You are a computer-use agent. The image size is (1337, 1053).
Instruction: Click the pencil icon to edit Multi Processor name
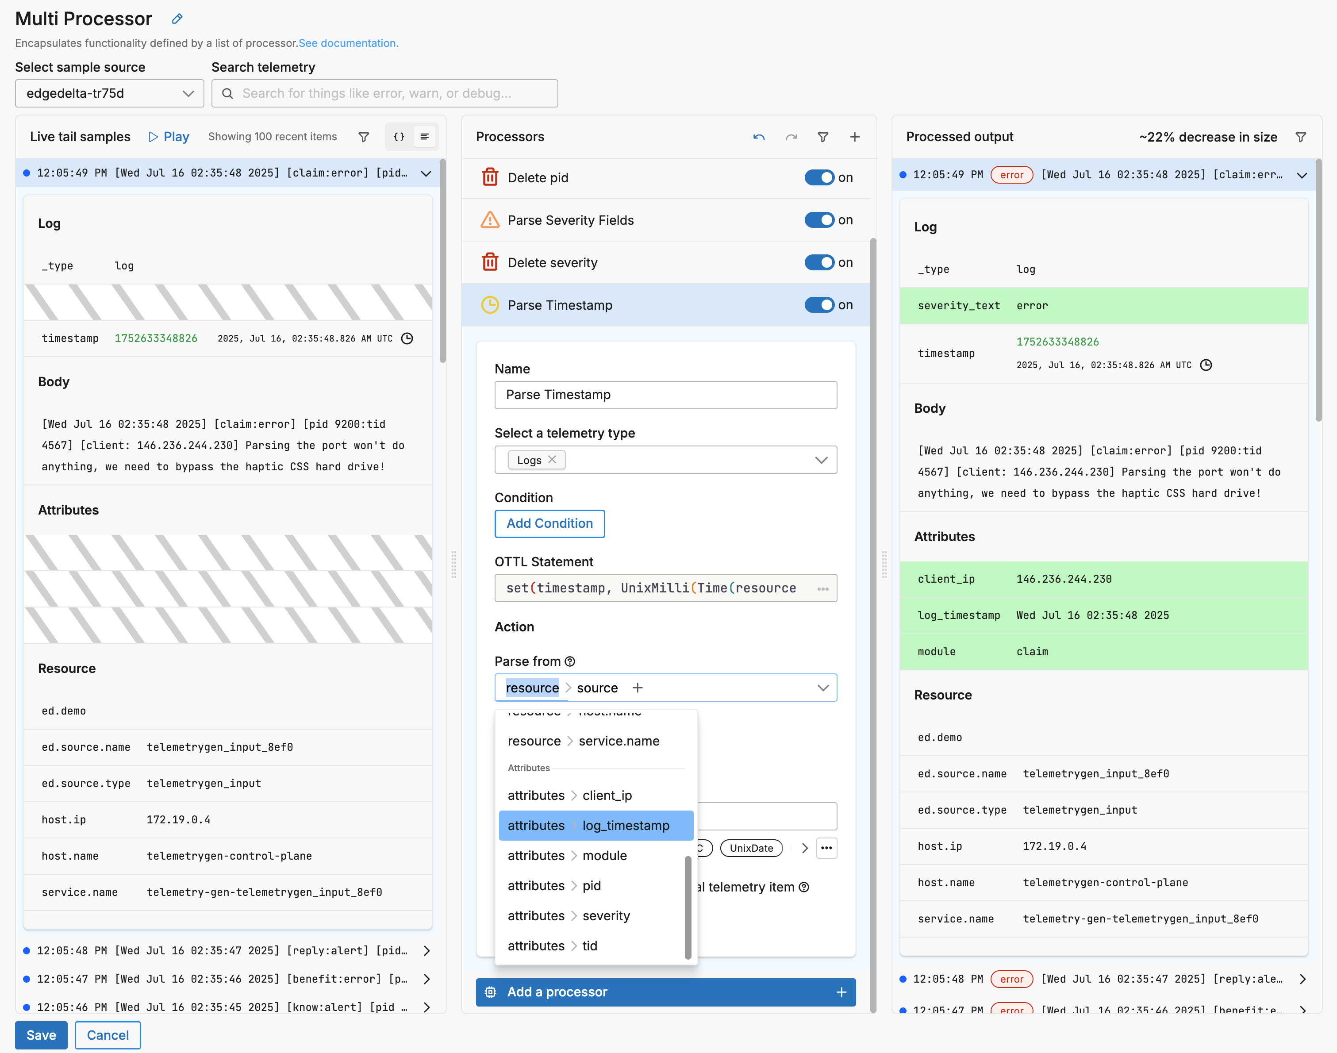177,19
